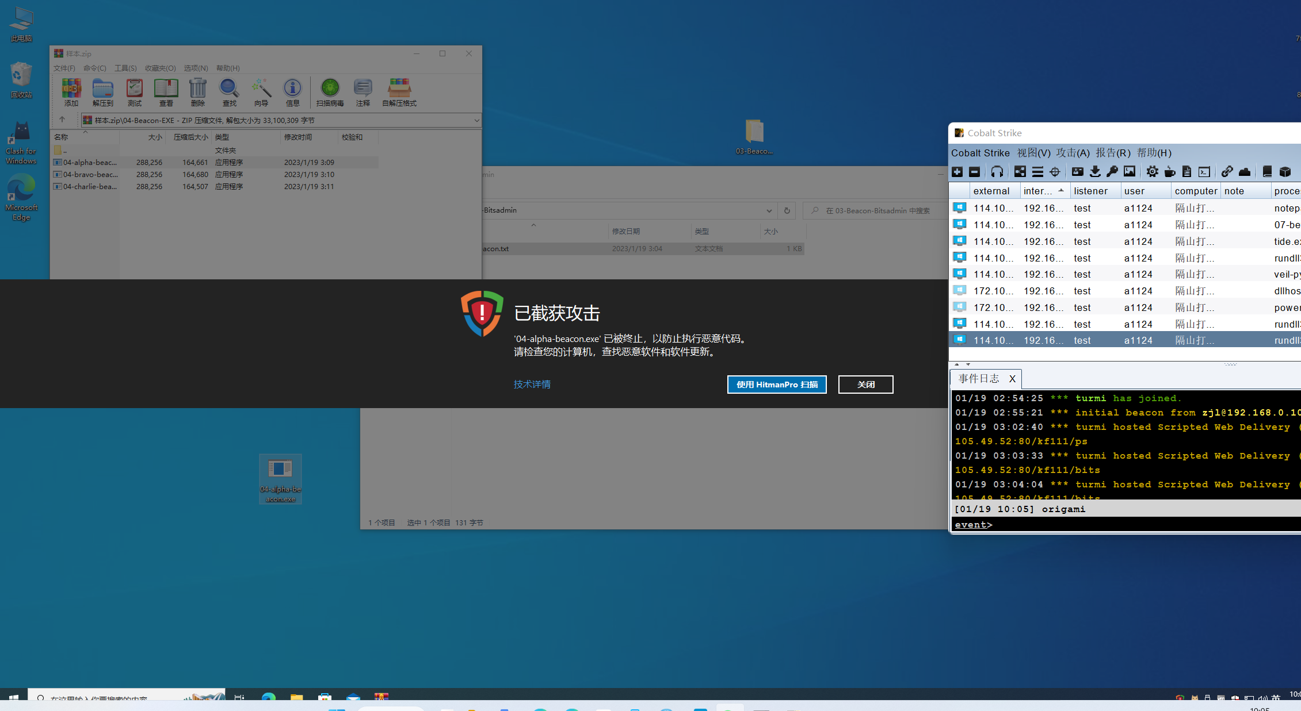Expand the WinRAR archive path dropdown

476,121
